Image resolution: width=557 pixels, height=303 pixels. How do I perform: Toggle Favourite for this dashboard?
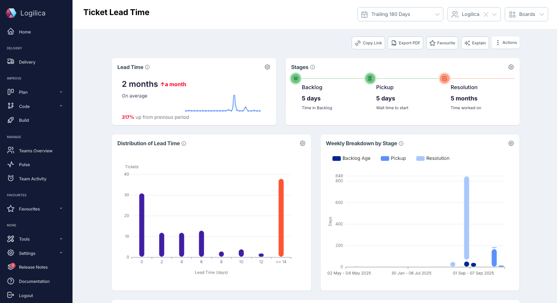coord(442,42)
